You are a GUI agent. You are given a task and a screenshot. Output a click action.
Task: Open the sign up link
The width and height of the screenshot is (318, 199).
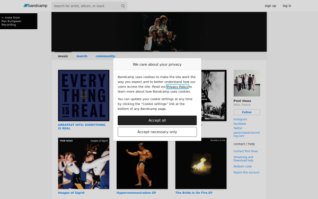(270, 6)
